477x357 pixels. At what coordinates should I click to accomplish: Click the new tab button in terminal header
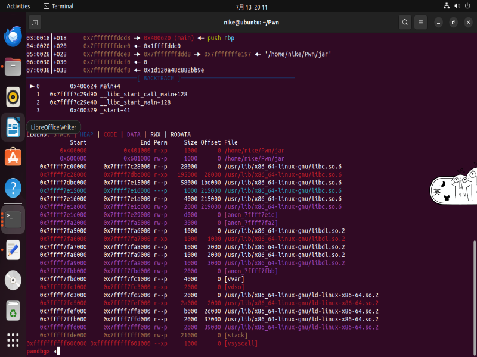[x=34, y=23]
